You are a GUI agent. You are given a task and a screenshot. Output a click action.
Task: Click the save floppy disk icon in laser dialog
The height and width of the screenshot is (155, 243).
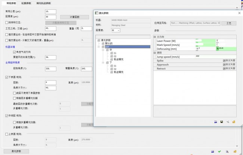(222, 122)
